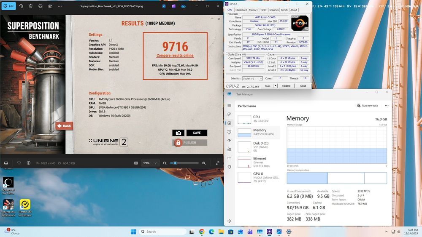Show hidden system tray icons chevron
The width and height of the screenshot is (422, 237).
(x=386, y=232)
